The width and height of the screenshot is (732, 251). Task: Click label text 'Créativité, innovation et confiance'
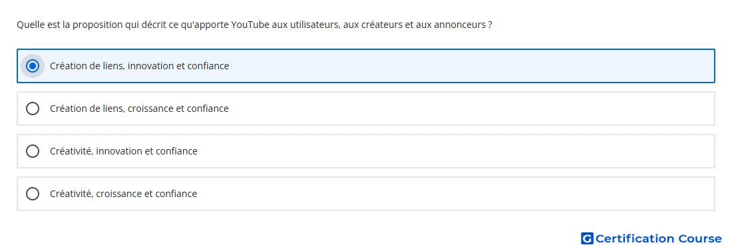click(124, 151)
